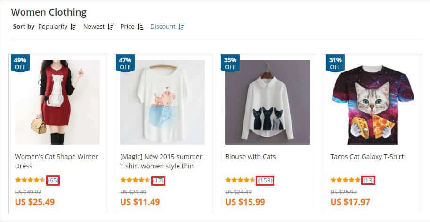This screenshot has width=430, height=222.
Task: Open the Blouse with Cats title link
Action: coord(251,157)
